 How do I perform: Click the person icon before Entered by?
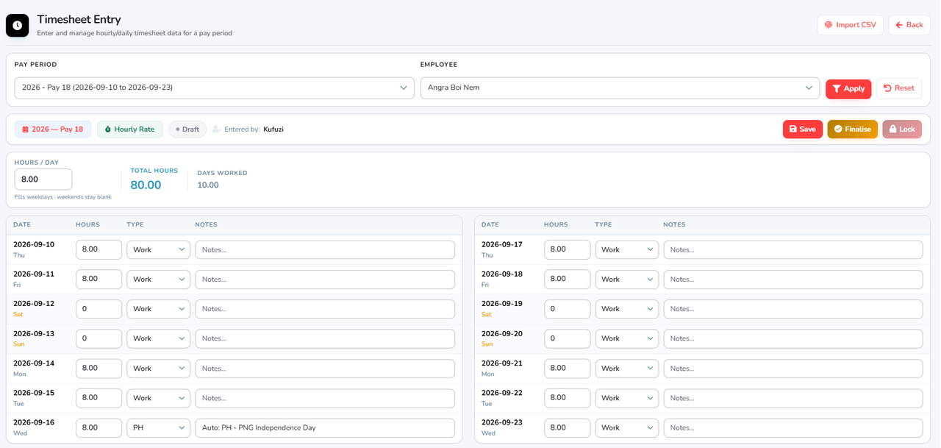pos(217,129)
